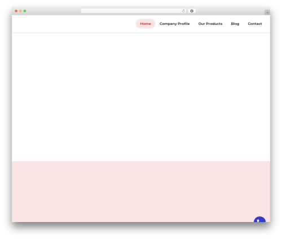Screen dimensions: 282x239
Task: Open the Our Products menu item
Action: pyautogui.click(x=210, y=24)
